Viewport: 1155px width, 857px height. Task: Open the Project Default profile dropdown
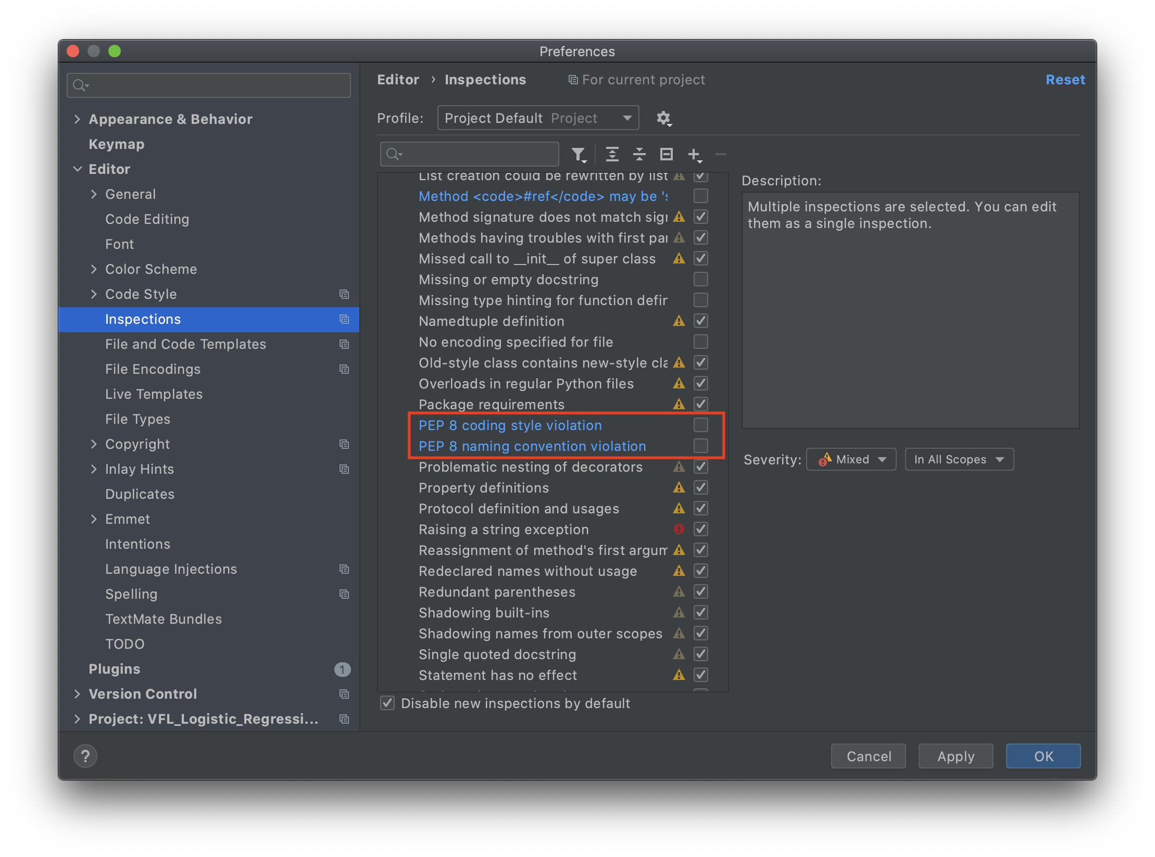tap(538, 118)
